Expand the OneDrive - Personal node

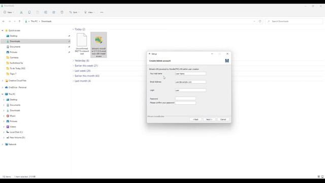point(3,87)
